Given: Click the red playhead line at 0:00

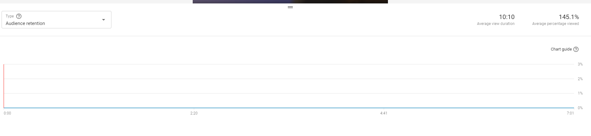Looking at the screenshot, I should 4,86.
